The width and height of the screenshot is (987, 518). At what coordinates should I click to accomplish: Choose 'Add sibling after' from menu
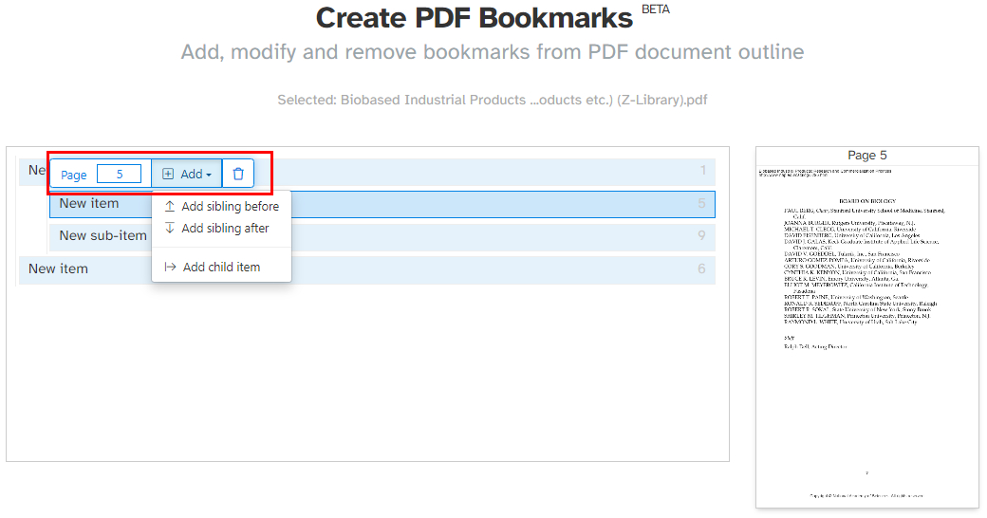225,228
